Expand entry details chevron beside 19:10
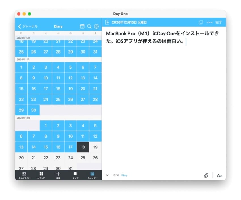The height and width of the screenshot is (200, 241). [107, 175]
